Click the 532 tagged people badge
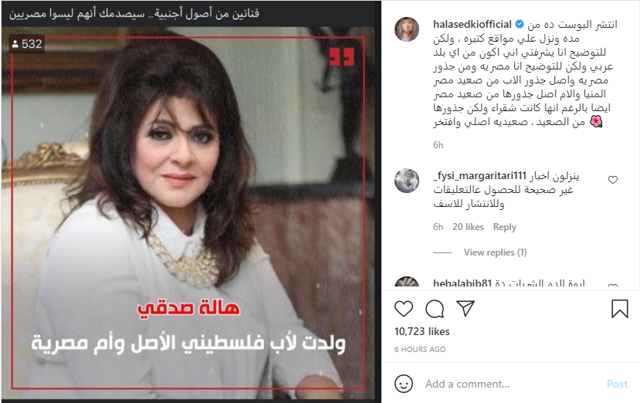 coord(27,44)
